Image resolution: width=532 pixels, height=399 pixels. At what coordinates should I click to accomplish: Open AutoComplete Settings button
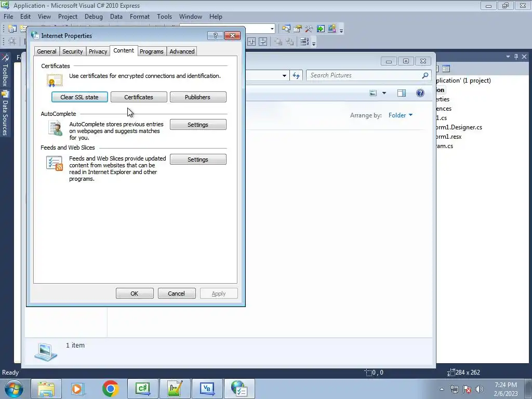pyautogui.click(x=198, y=125)
